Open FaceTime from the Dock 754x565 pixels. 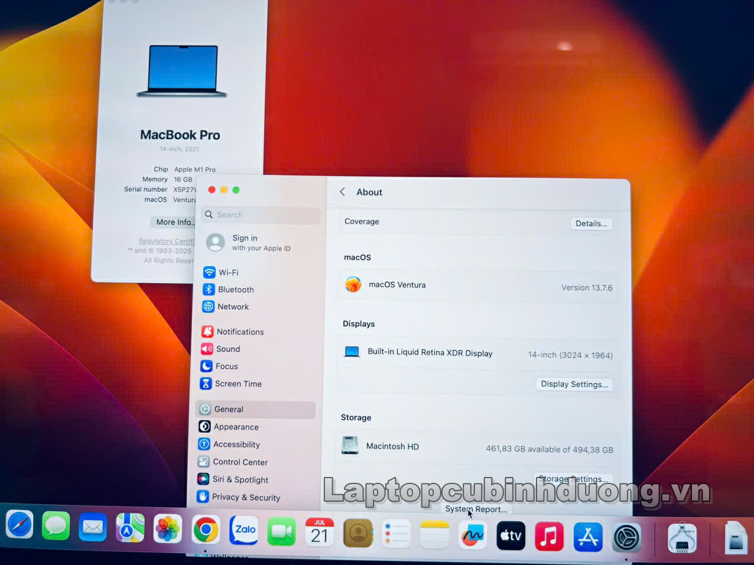(x=282, y=532)
